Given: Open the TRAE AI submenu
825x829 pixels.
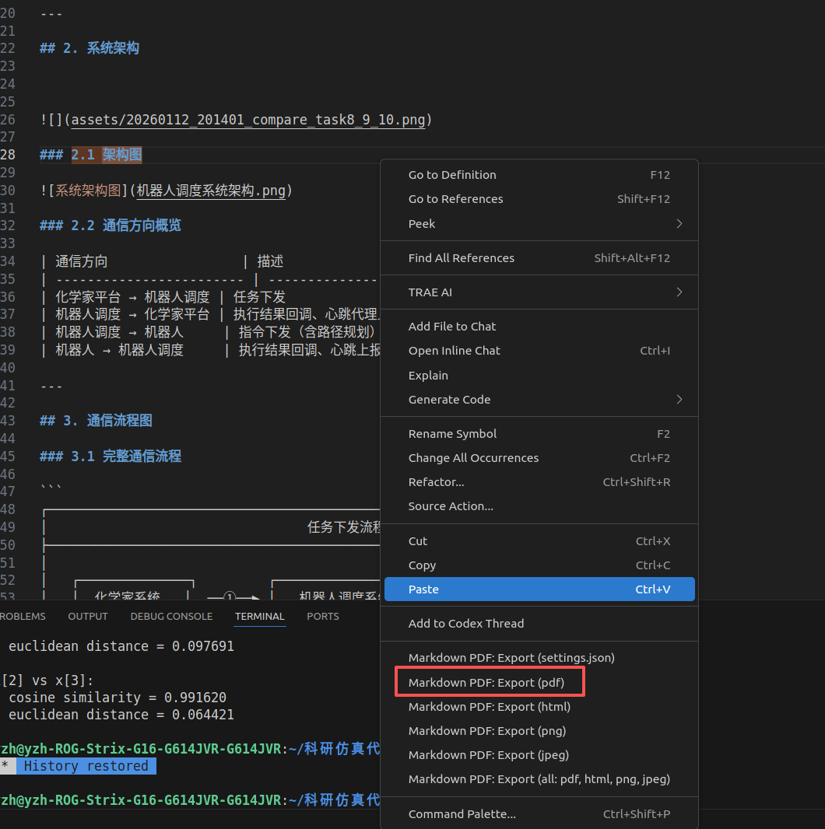Looking at the screenshot, I should [x=539, y=292].
